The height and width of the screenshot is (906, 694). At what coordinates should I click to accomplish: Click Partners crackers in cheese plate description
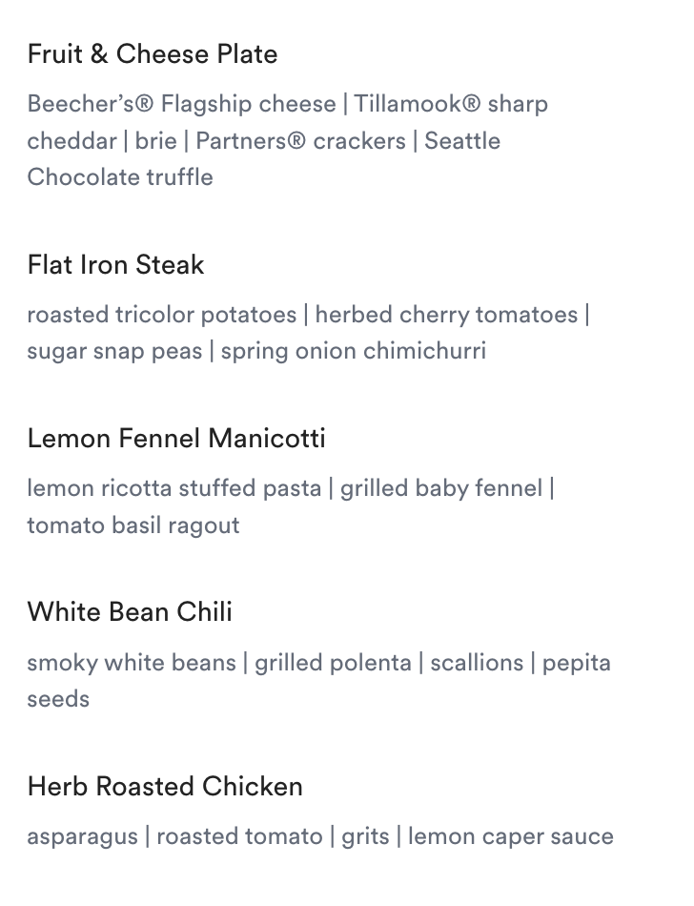[300, 141]
